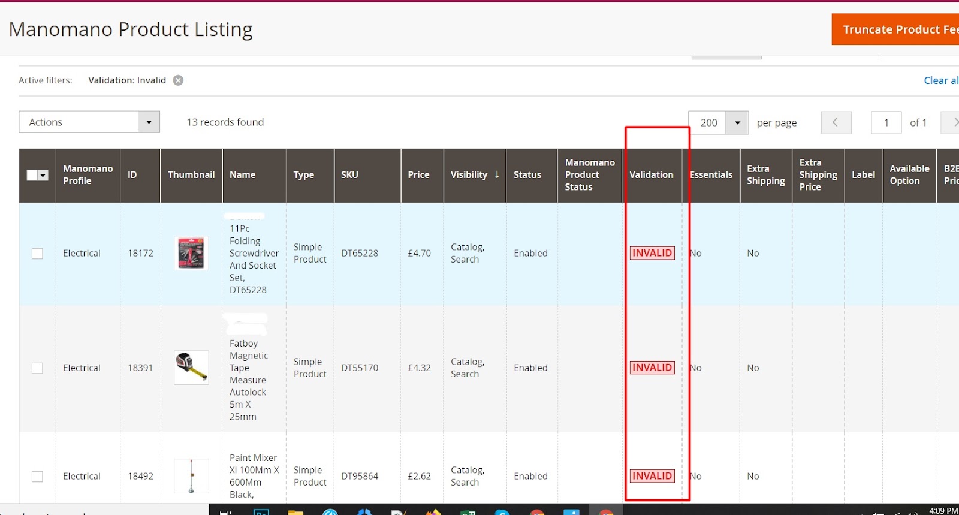This screenshot has width=959, height=515.
Task: Click the Manomano Product Listing page title
Action: [x=131, y=29]
